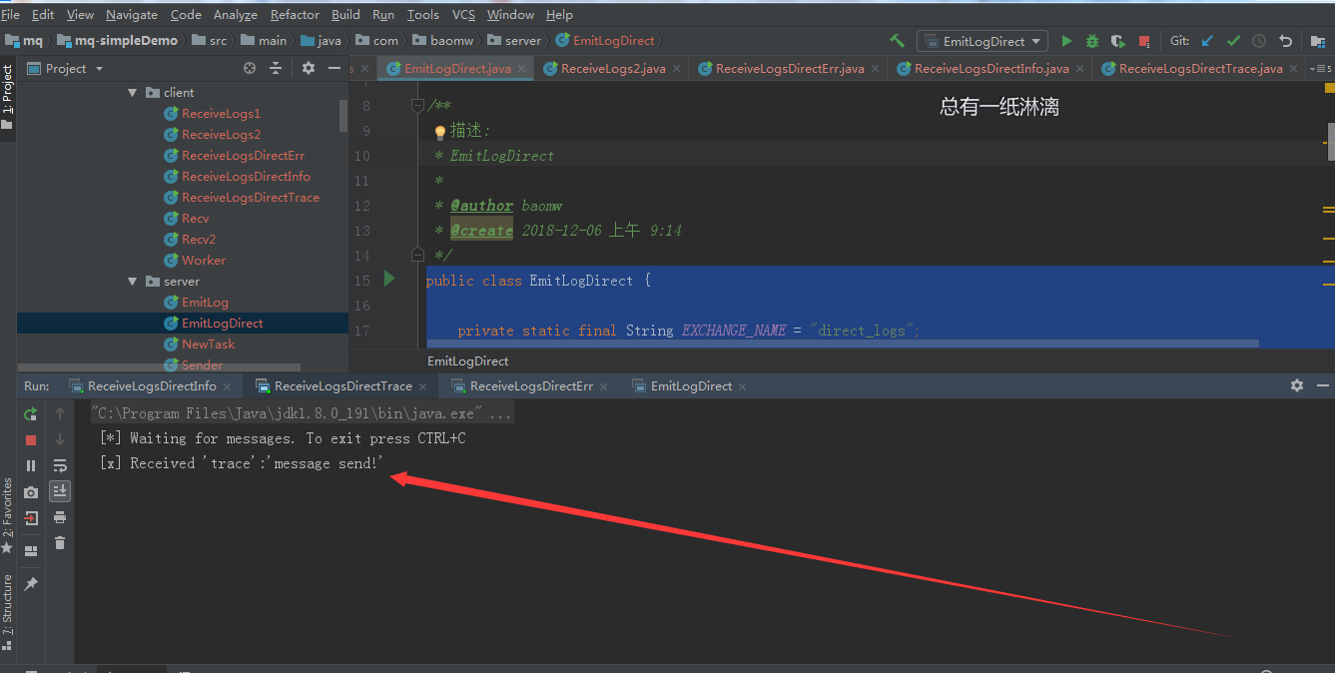Collapse all in Project panel
The image size is (1335, 673).
coord(276,68)
